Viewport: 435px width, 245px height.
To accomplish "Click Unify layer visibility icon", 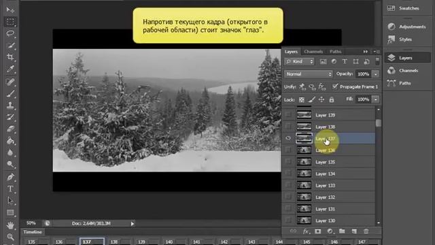I will pos(313,87).
